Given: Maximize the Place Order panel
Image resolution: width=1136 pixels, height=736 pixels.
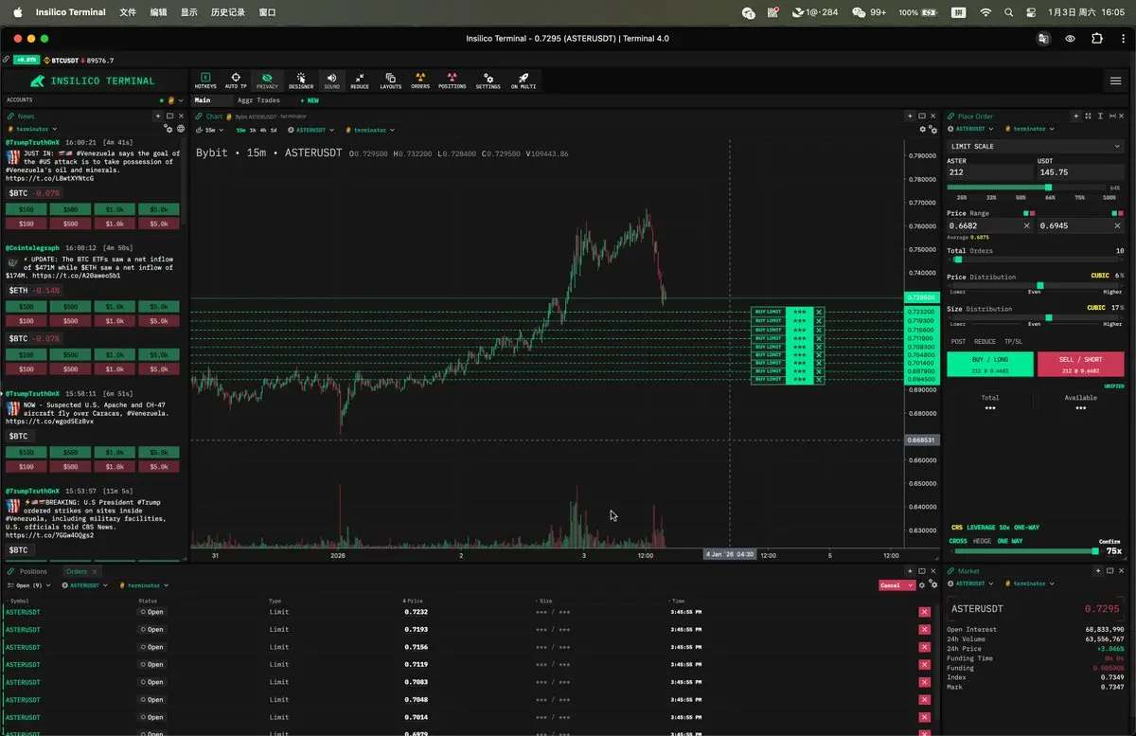Looking at the screenshot, I should (x=1088, y=116).
